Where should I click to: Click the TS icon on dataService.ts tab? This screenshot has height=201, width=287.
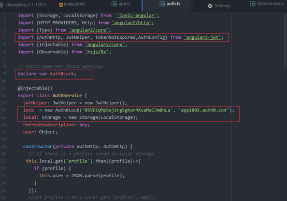pyautogui.click(x=253, y=4)
